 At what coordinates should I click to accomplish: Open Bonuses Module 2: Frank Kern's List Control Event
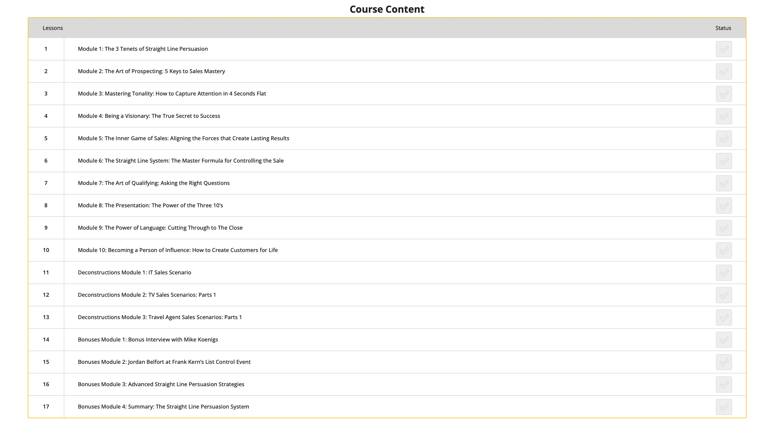pos(164,362)
